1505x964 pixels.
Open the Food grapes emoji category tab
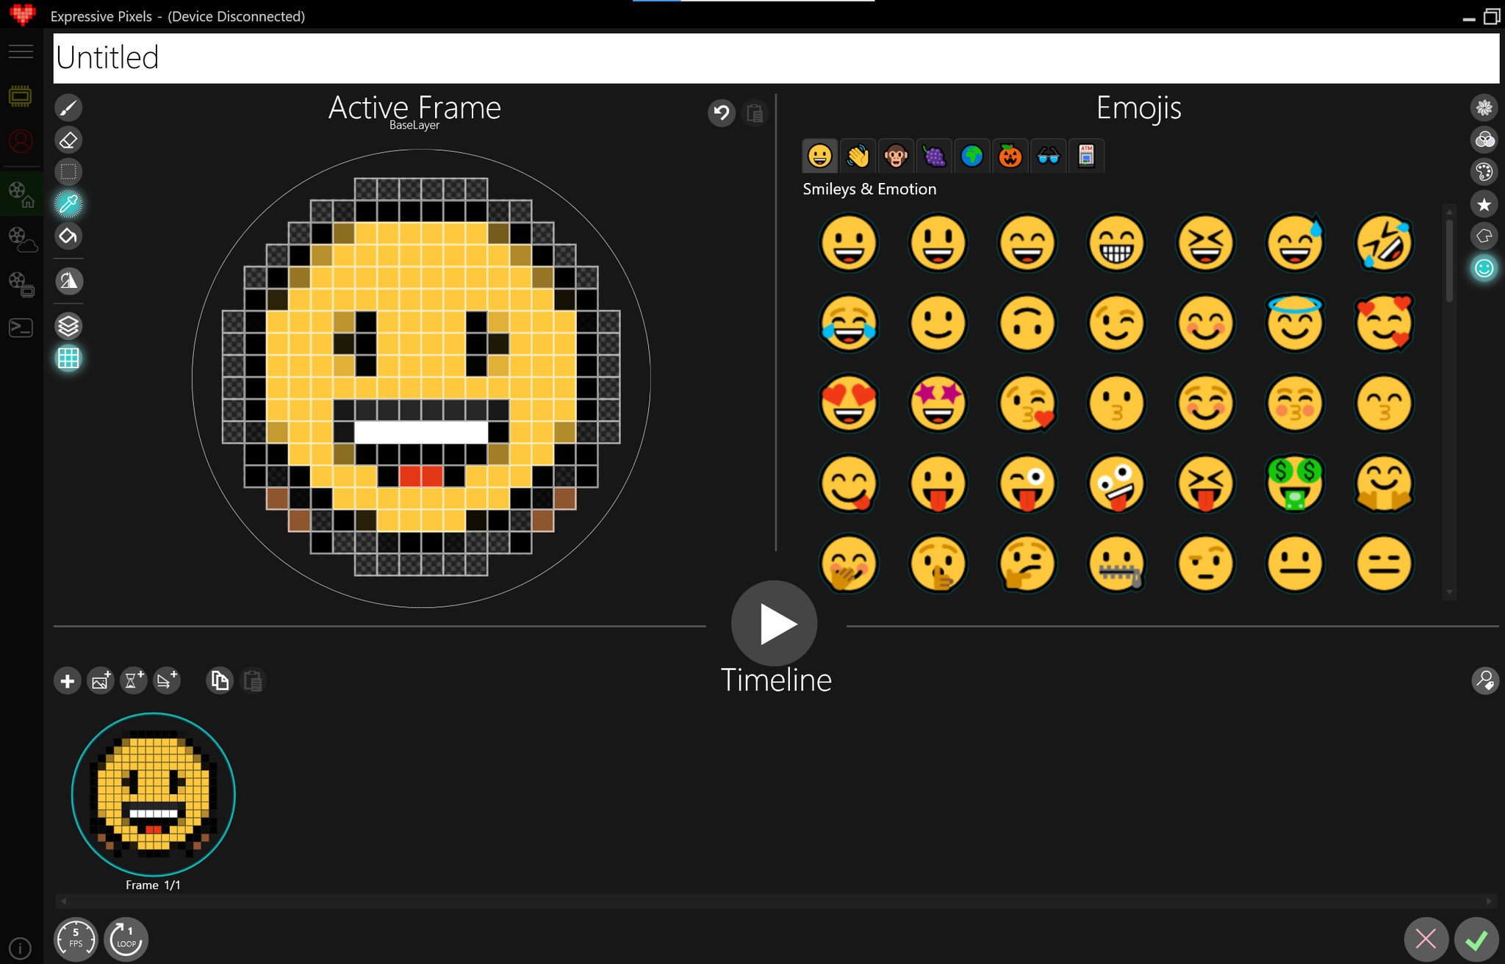click(x=933, y=156)
